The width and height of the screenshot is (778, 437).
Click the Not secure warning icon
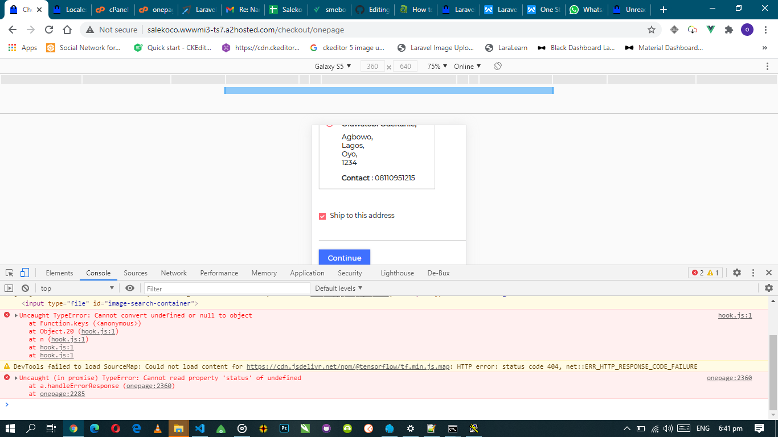[x=89, y=30]
